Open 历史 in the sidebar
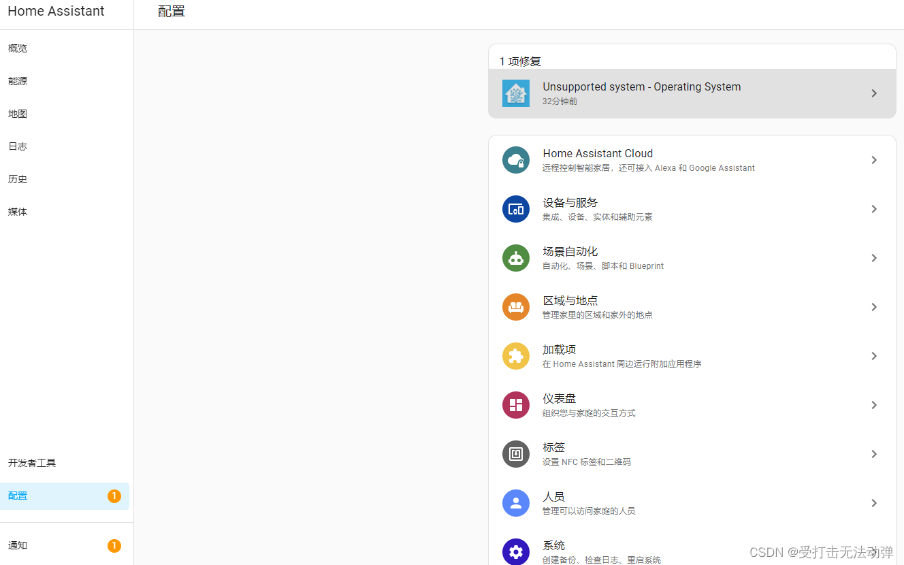904x565 pixels. tap(65, 179)
